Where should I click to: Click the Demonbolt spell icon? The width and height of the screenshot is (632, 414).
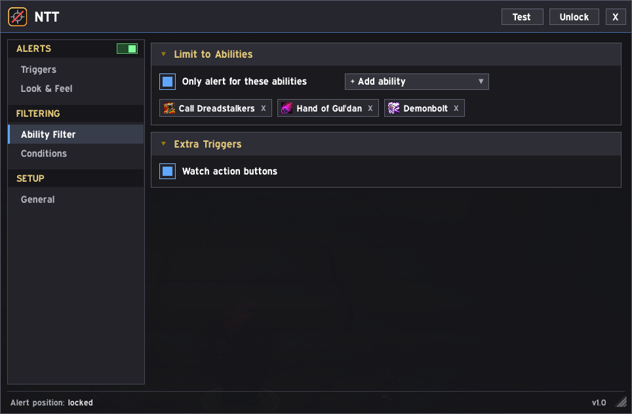pos(394,108)
